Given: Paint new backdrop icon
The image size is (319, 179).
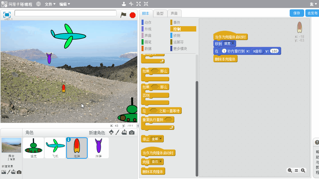Looking at the screenshot, I should coord(9,172).
